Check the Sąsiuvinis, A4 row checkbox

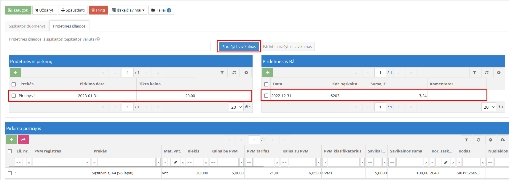click(x=10, y=173)
